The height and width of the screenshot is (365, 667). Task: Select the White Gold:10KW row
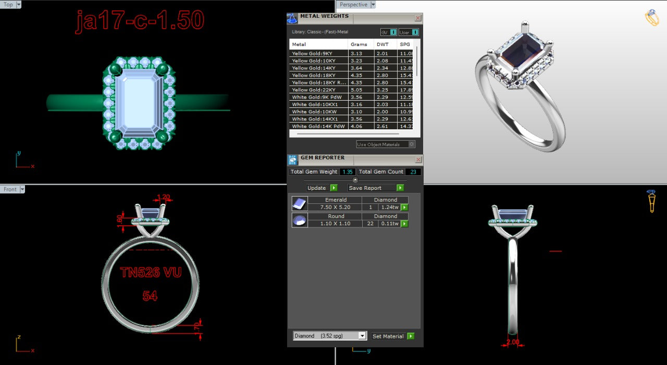pos(351,112)
